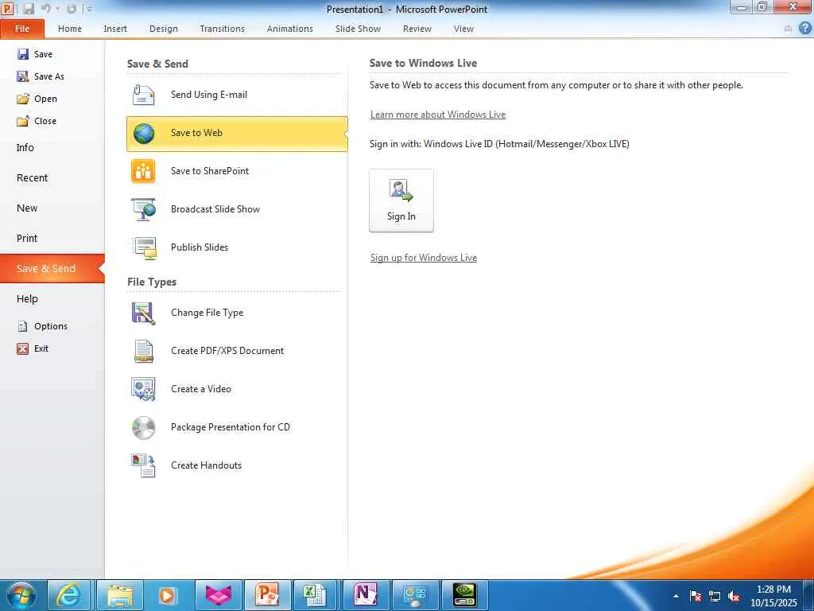Click the Create Handouts icon
Screen dimensions: 814x611
click(143, 465)
